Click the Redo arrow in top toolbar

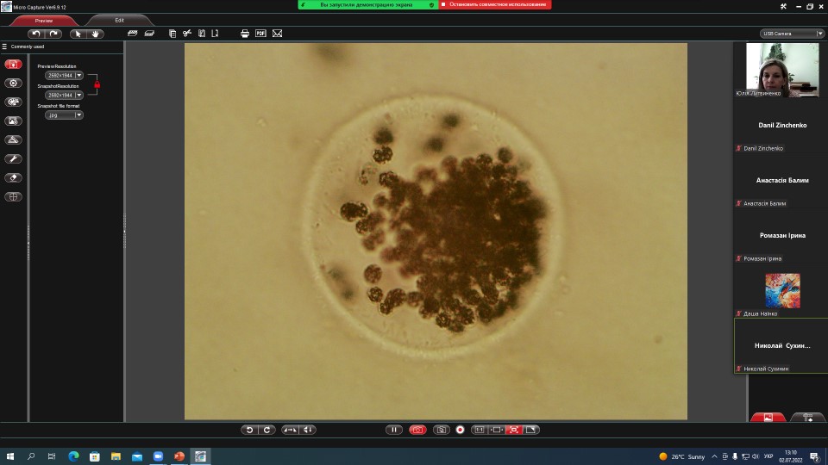click(53, 34)
